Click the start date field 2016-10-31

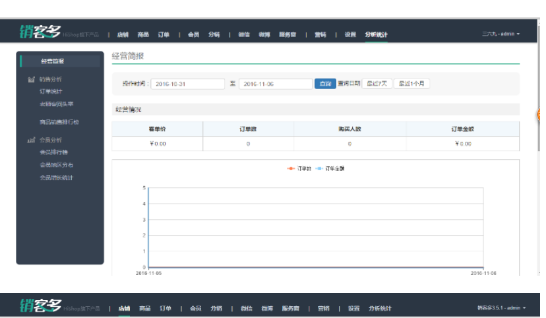[x=188, y=84]
